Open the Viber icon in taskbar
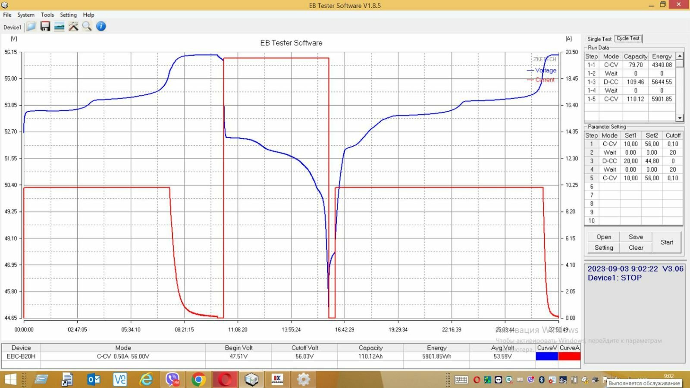This screenshot has width=690, height=388. (172, 379)
